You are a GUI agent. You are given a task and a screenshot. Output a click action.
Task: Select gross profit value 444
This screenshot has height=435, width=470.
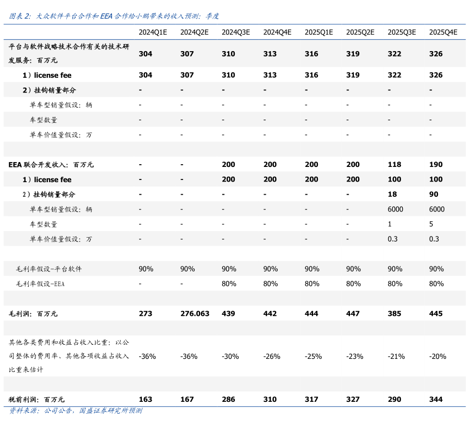coord(311,314)
